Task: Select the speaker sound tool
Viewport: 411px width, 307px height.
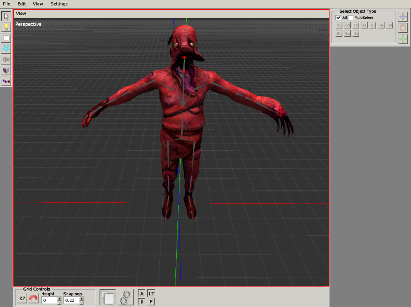Action: click(x=6, y=60)
